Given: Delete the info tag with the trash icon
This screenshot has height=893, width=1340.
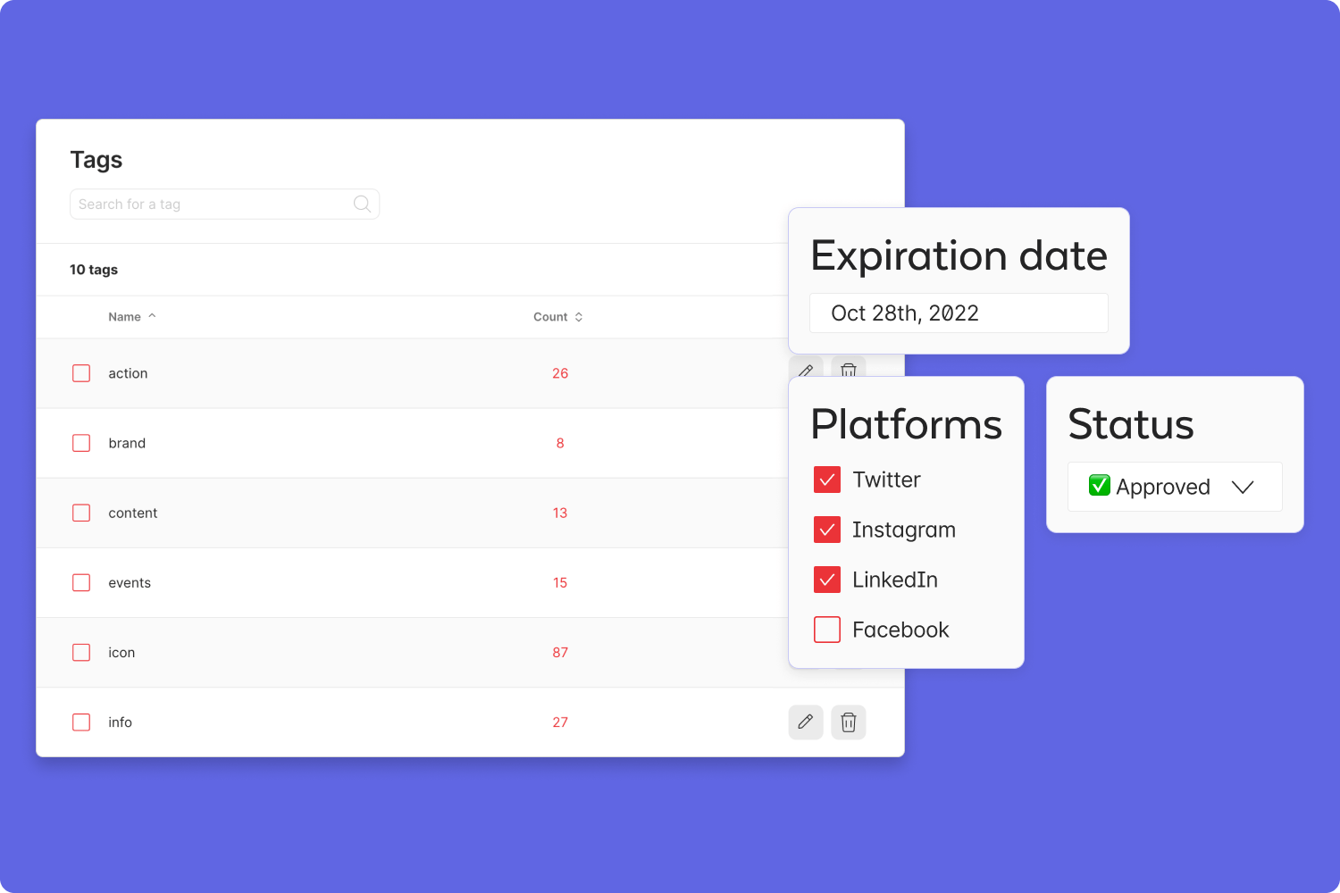Looking at the screenshot, I should coord(848,722).
